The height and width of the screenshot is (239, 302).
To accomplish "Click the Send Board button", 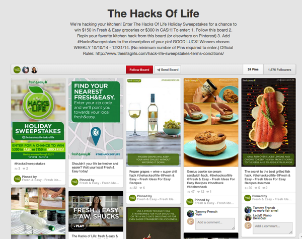I will coord(168,70).
